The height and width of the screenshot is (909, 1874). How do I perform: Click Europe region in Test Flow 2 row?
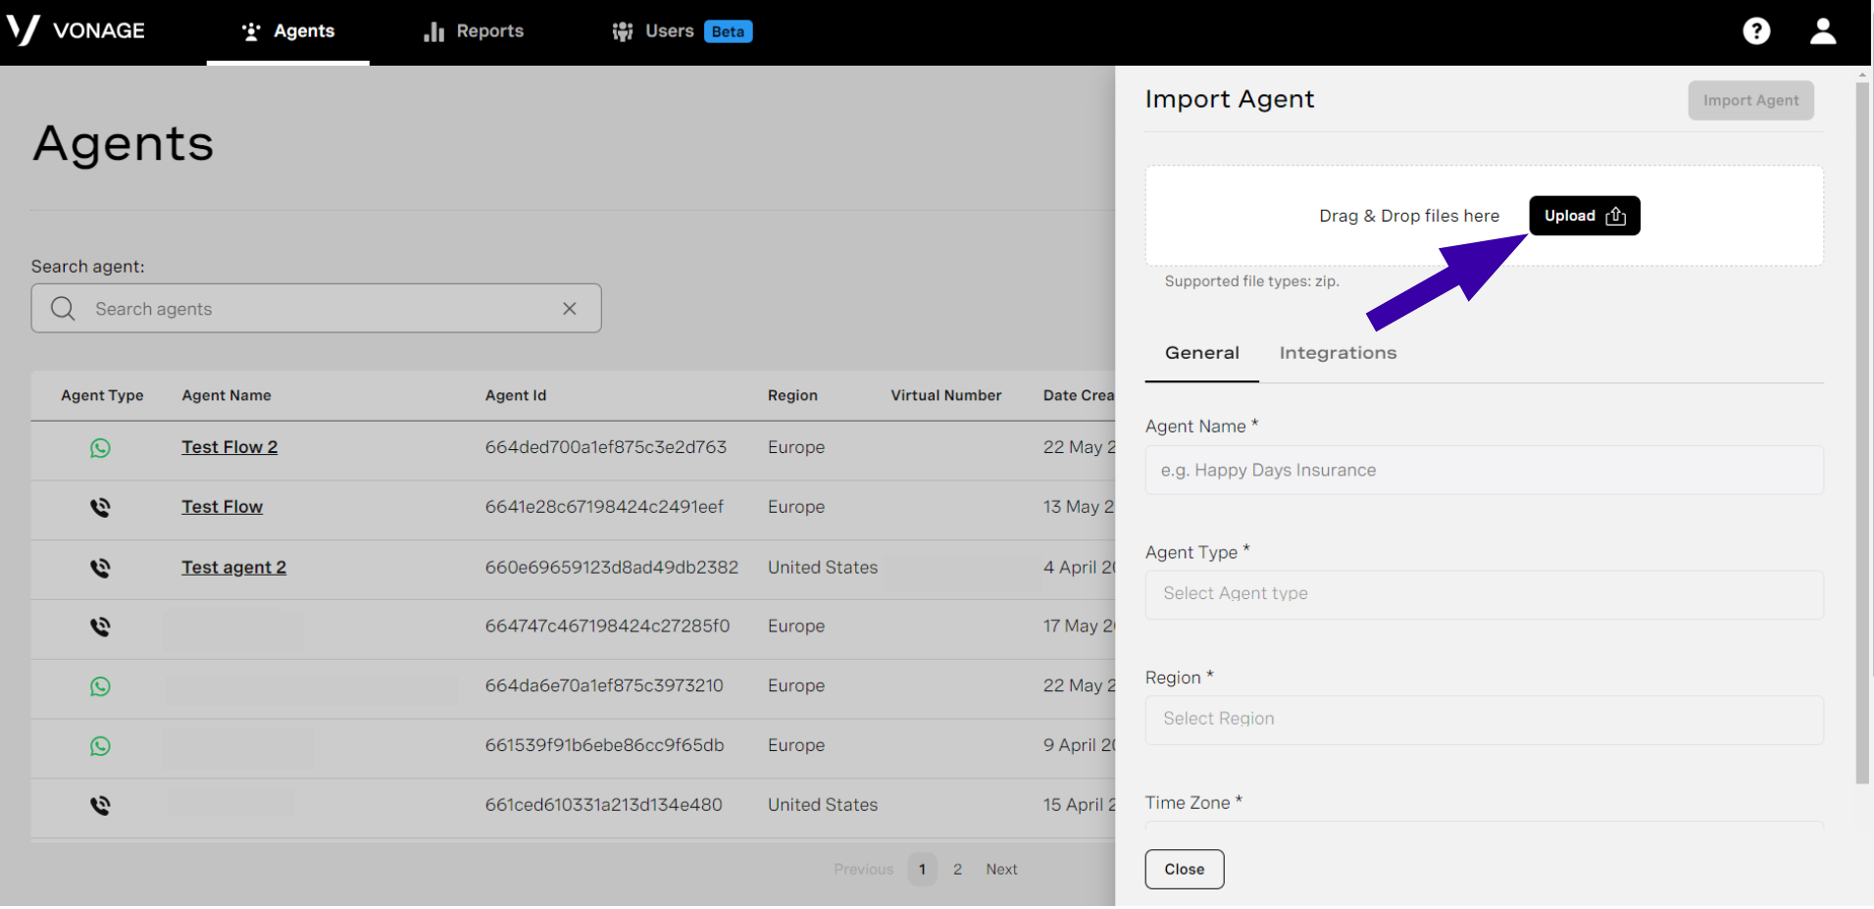click(796, 447)
